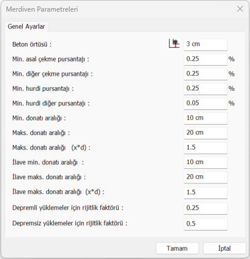Click the Maks. donatı aralığı cm field
This screenshot has width=250, height=259.
click(x=206, y=133)
